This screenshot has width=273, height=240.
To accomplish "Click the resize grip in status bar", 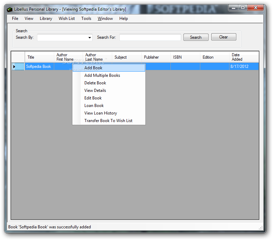I will pos(261,228).
